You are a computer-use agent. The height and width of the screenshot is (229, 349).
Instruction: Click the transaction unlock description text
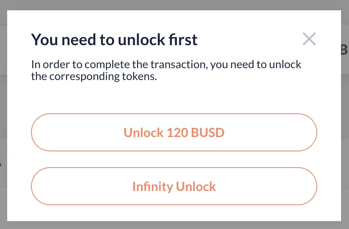click(166, 70)
